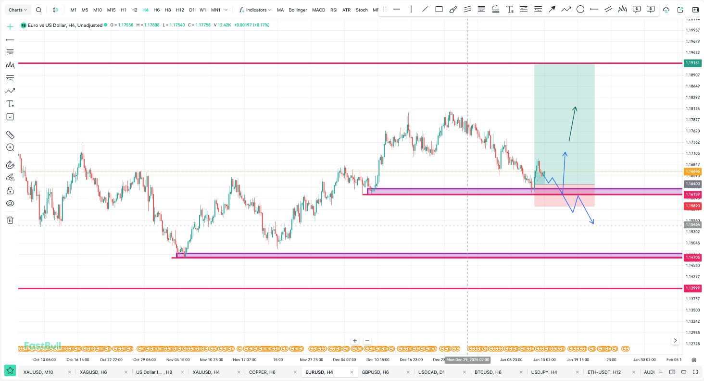Viewport: 704px width, 381px height.
Task: Switch to the BTCUSD, H6 chart tab
Action: tap(488, 372)
